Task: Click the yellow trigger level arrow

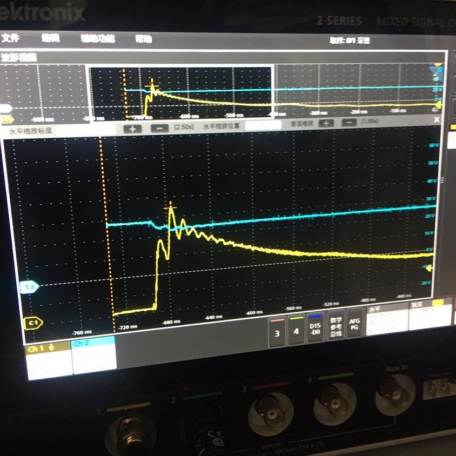Action: [430, 267]
